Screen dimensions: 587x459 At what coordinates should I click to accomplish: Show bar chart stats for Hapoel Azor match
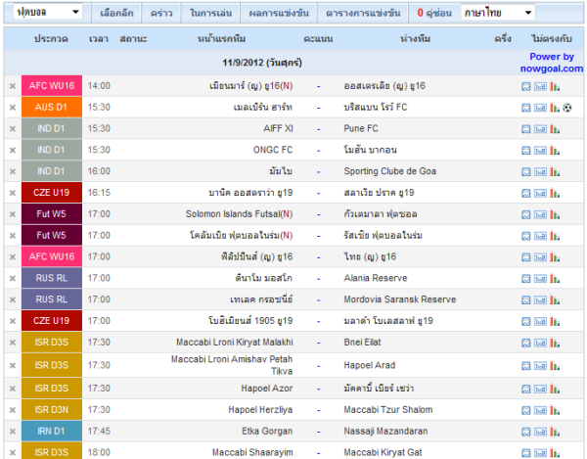pos(555,390)
